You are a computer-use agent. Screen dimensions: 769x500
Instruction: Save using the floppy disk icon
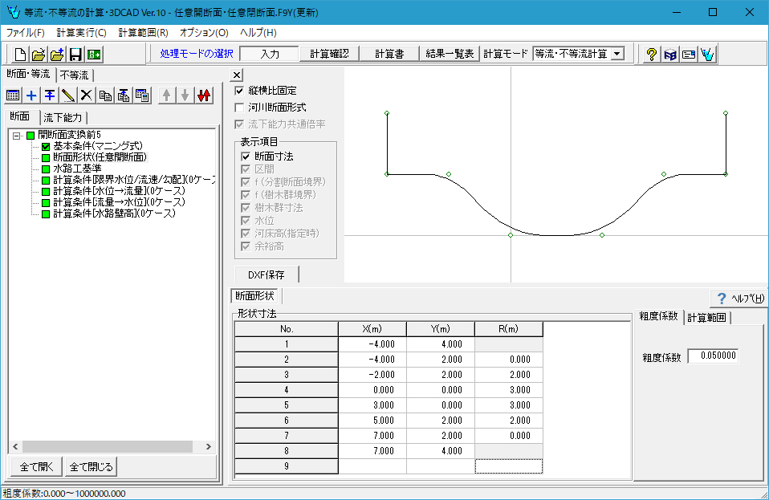[75, 55]
